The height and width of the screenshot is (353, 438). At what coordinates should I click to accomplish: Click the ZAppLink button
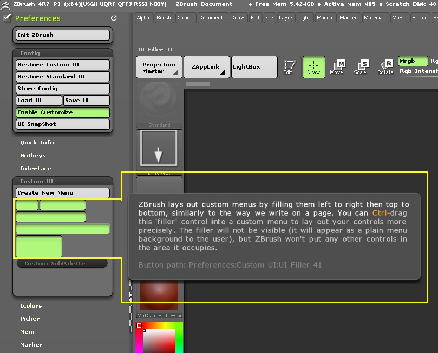click(x=207, y=67)
